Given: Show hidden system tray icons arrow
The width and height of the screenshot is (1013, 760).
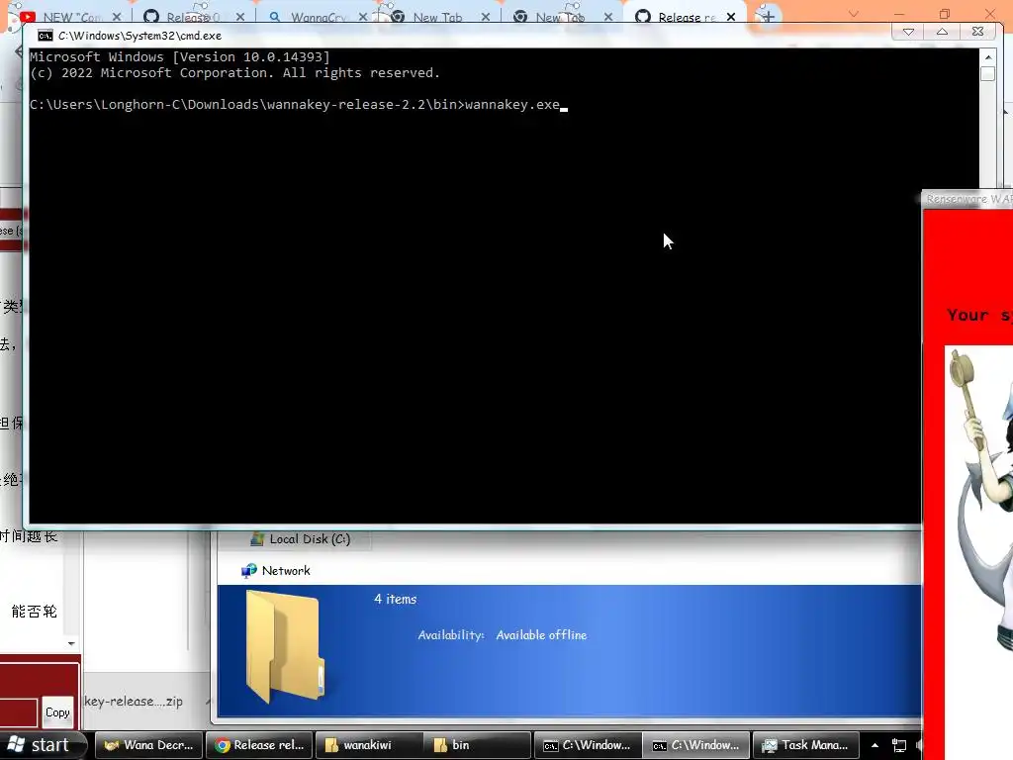Looking at the screenshot, I should 875,745.
